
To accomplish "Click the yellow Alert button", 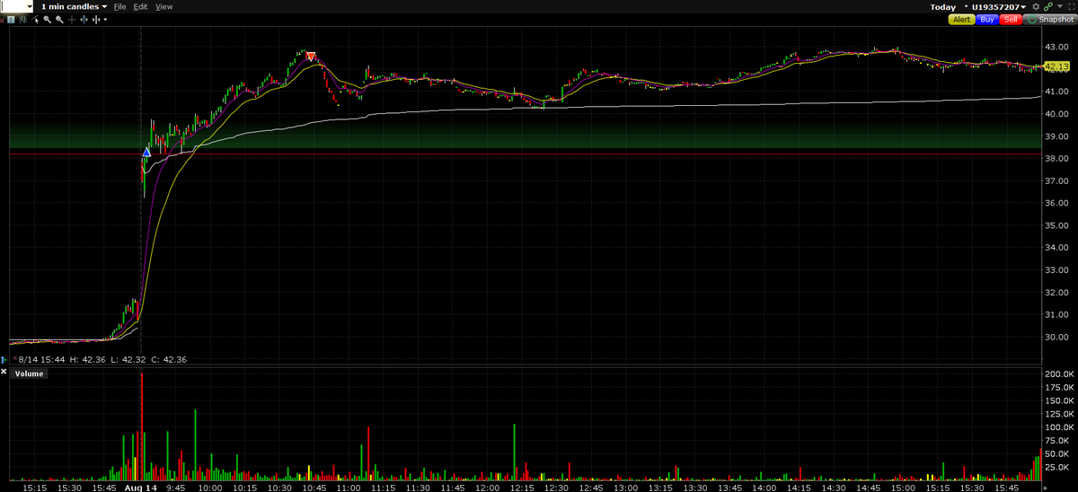I will coord(961,19).
